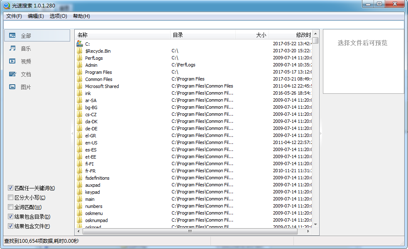408x249 pixels.
Task: Click the fsdefinitions folder icon
Action: [80, 178]
